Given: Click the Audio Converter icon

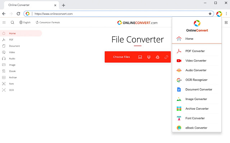Looking at the screenshot, I should (179, 70).
